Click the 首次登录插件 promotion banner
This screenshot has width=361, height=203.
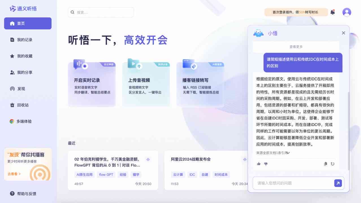tap(296, 12)
